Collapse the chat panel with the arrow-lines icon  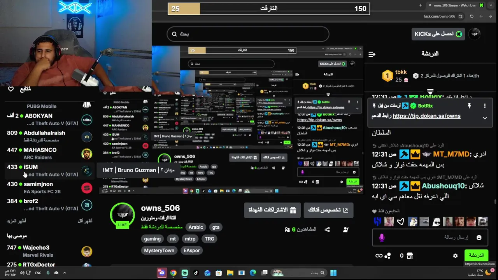[372, 54]
